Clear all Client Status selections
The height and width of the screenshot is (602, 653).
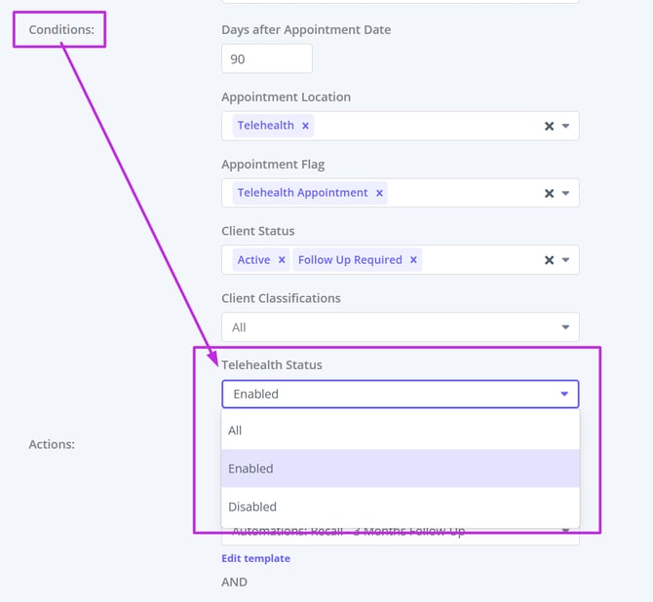pos(549,260)
